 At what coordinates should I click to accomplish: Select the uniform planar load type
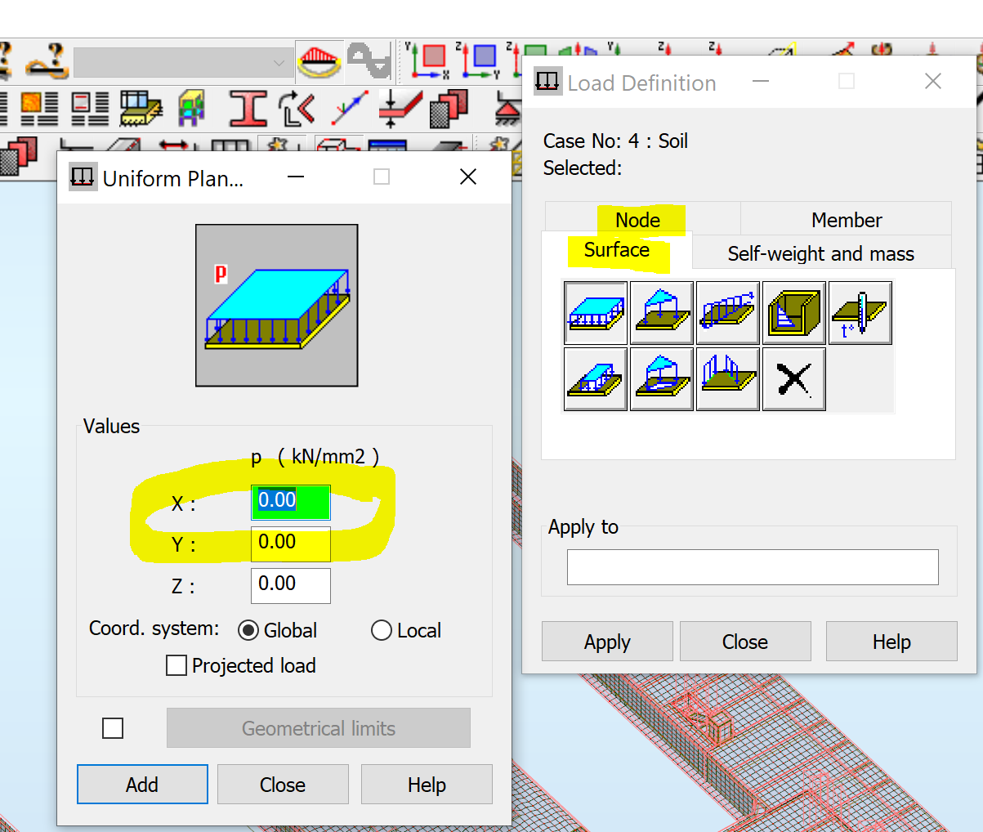[595, 313]
